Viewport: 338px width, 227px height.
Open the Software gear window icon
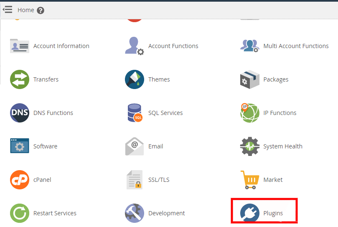coord(20,146)
